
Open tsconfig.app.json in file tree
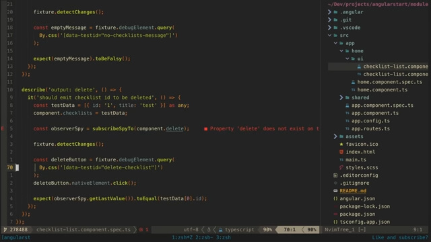pyautogui.click(x=364, y=222)
